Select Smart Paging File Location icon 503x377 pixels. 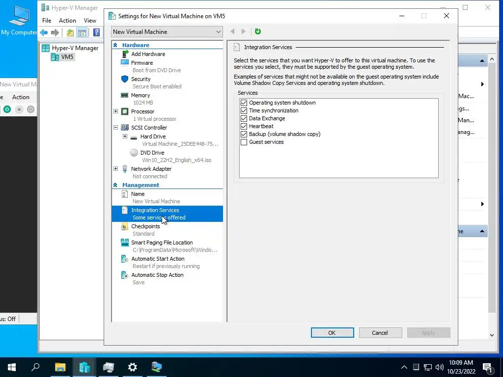click(124, 242)
